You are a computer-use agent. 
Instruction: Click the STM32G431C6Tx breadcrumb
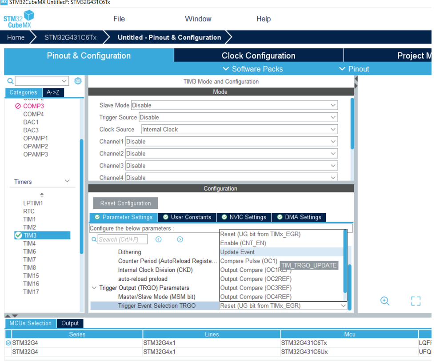click(x=70, y=37)
